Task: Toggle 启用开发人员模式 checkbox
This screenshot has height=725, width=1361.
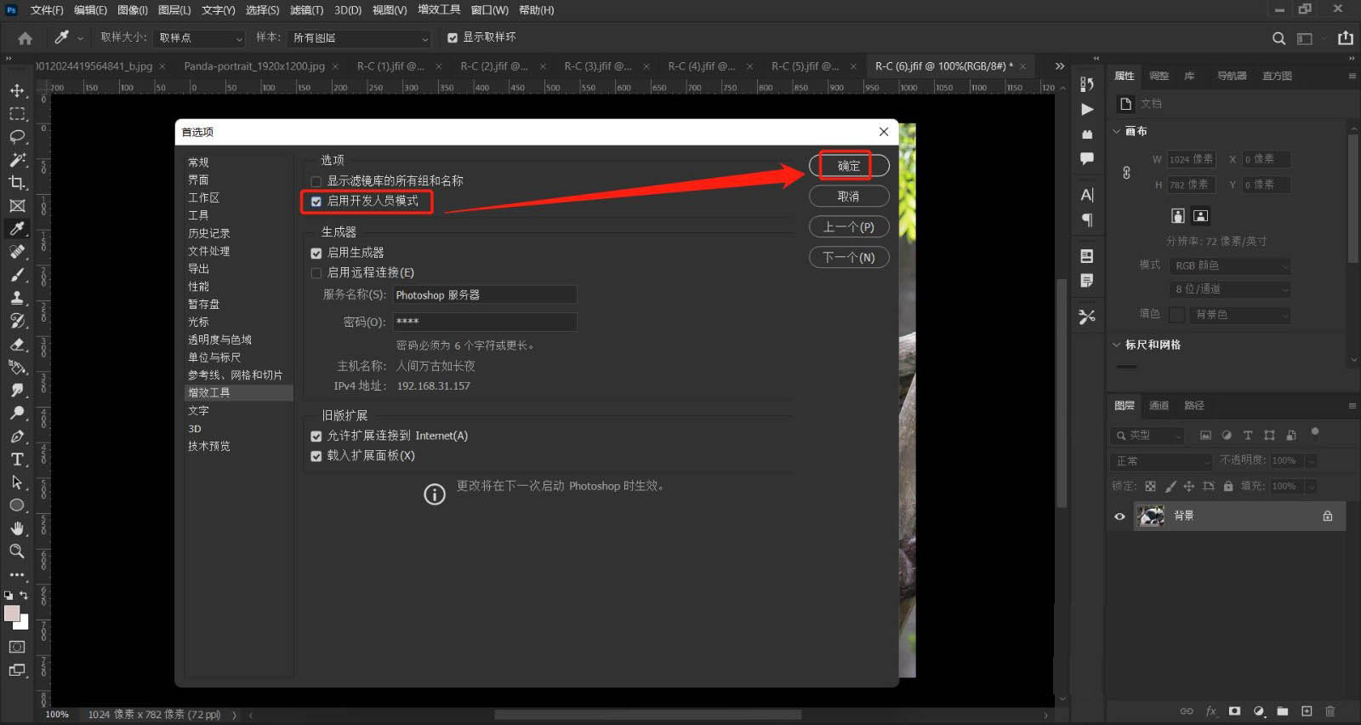Action: [x=316, y=202]
